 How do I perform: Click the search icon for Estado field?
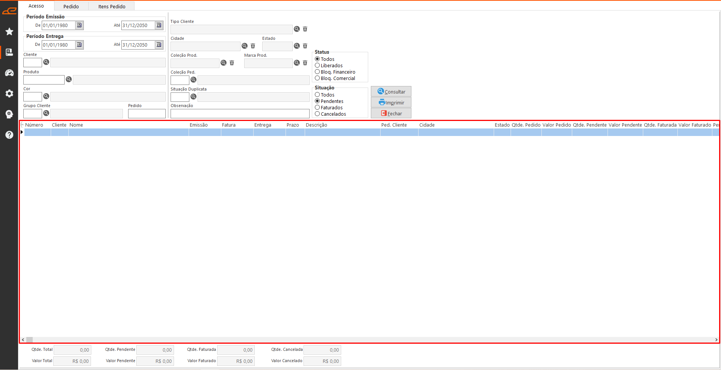pyautogui.click(x=297, y=46)
